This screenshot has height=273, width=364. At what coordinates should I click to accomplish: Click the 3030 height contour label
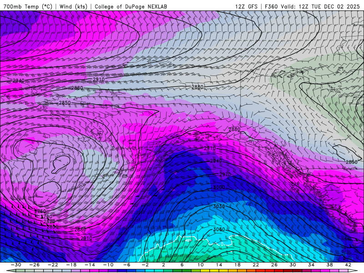[219, 207]
